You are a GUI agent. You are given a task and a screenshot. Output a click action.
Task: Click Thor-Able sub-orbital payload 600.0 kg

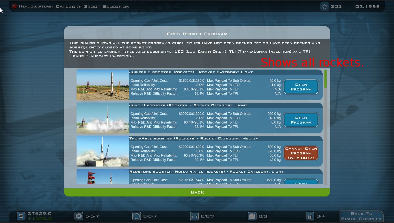point(274,147)
